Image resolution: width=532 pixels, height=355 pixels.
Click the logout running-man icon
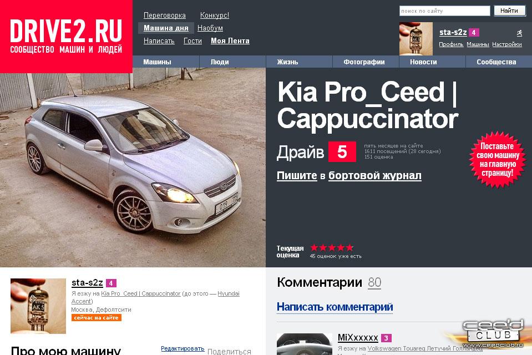click(519, 33)
